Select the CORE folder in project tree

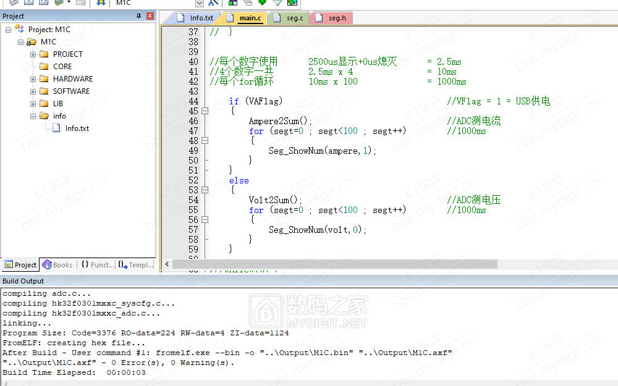[62, 67]
